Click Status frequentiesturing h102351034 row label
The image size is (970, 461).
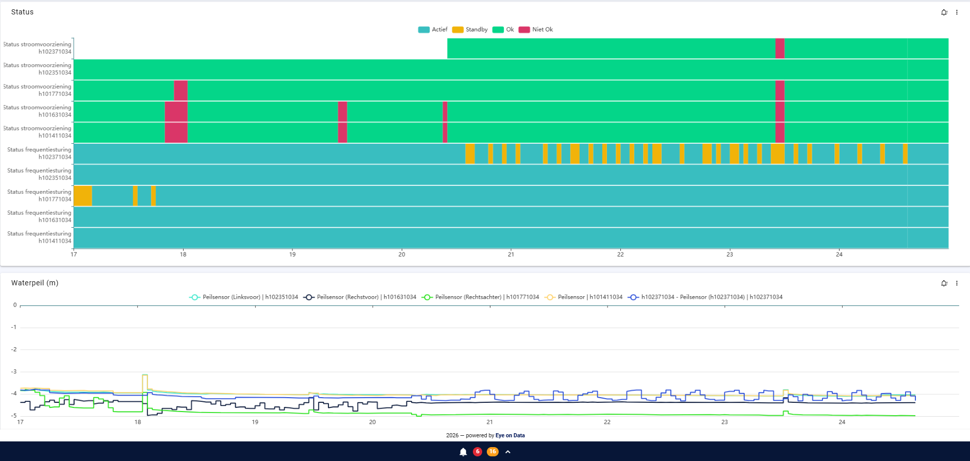[x=39, y=174]
